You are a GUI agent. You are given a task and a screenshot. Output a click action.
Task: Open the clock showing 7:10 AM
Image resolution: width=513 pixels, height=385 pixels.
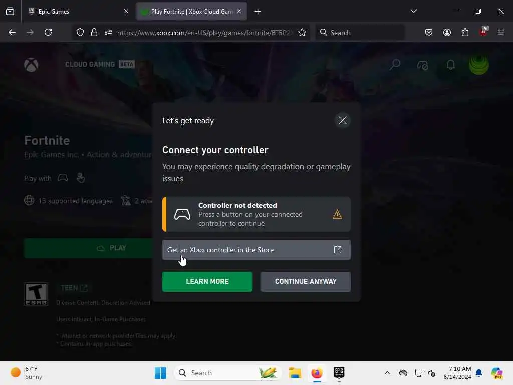[x=457, y=373]
